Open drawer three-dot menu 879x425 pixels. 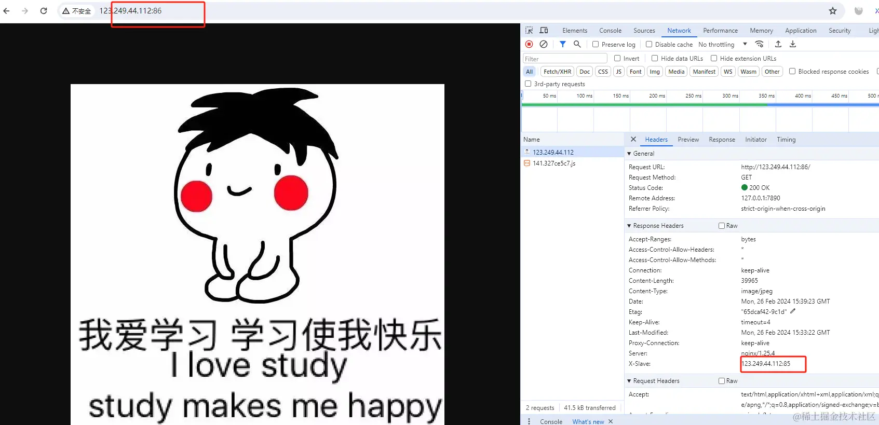(x=529, y=421)
